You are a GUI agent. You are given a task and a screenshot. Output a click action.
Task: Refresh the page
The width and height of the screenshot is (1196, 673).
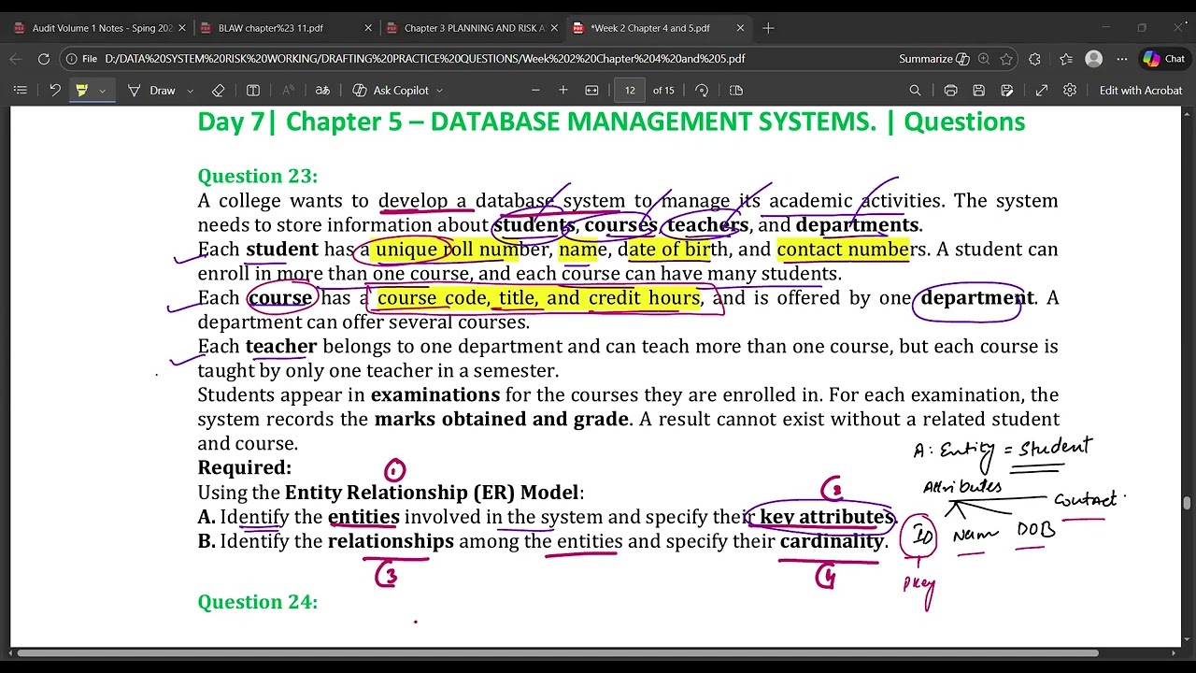(44, 59)
